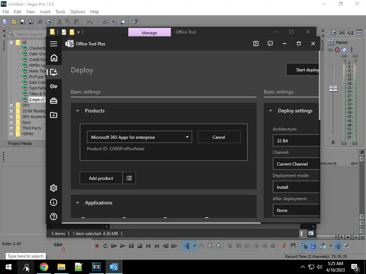Open Master FX red gear icon
The height and width of the screenshot is (274, 366).
337,50
